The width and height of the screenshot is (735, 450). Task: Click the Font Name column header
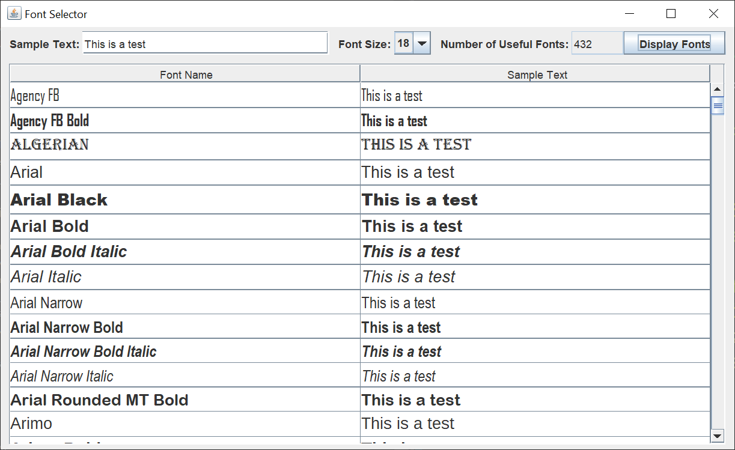point(186,74)
